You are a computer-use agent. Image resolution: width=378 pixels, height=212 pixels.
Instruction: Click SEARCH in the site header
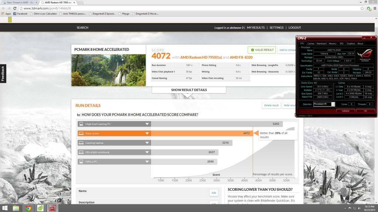pos(82,28)
